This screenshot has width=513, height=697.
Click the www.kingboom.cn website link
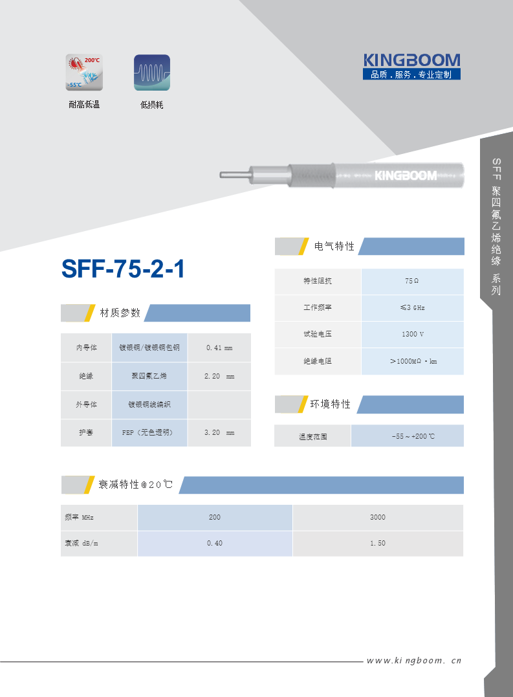pyautogui.click(x=414, y=661)
